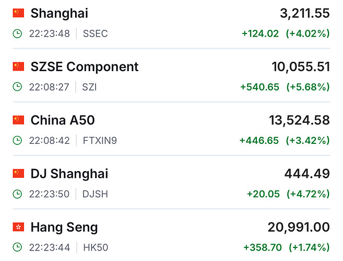Click the China flag icon beside Shanghai

pos(19,13)
